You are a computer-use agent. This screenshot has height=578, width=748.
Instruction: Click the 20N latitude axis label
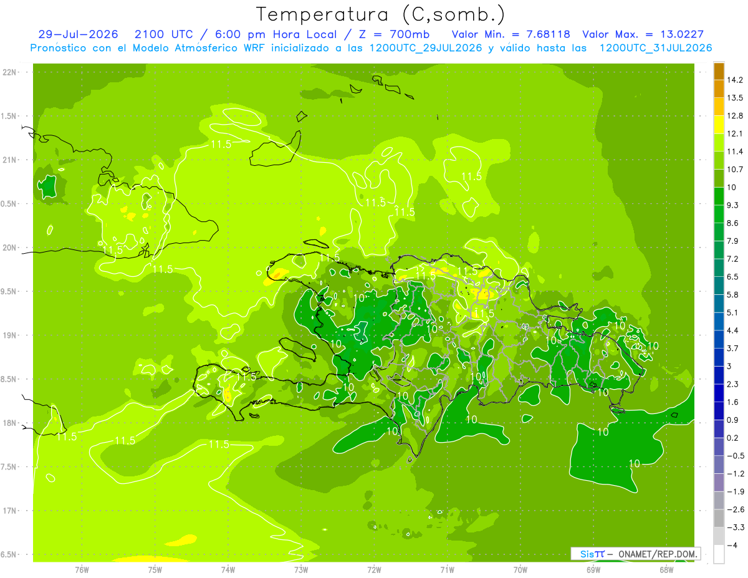coord(11,248)
